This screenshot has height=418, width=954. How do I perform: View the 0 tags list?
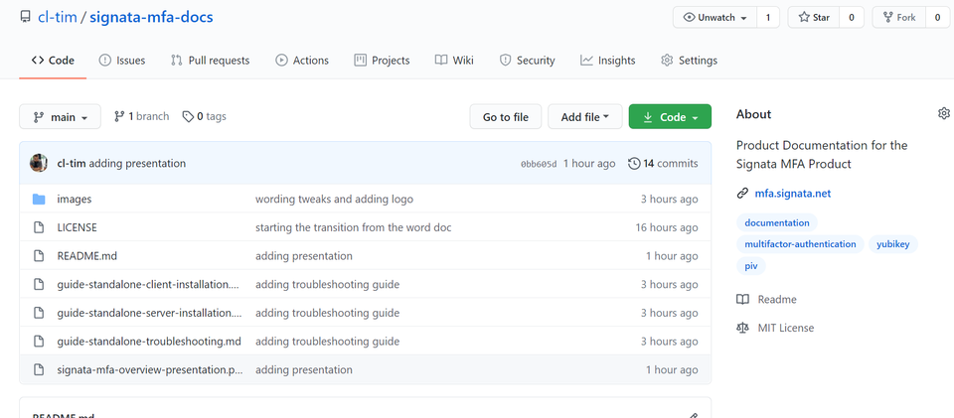pos(205,116)
